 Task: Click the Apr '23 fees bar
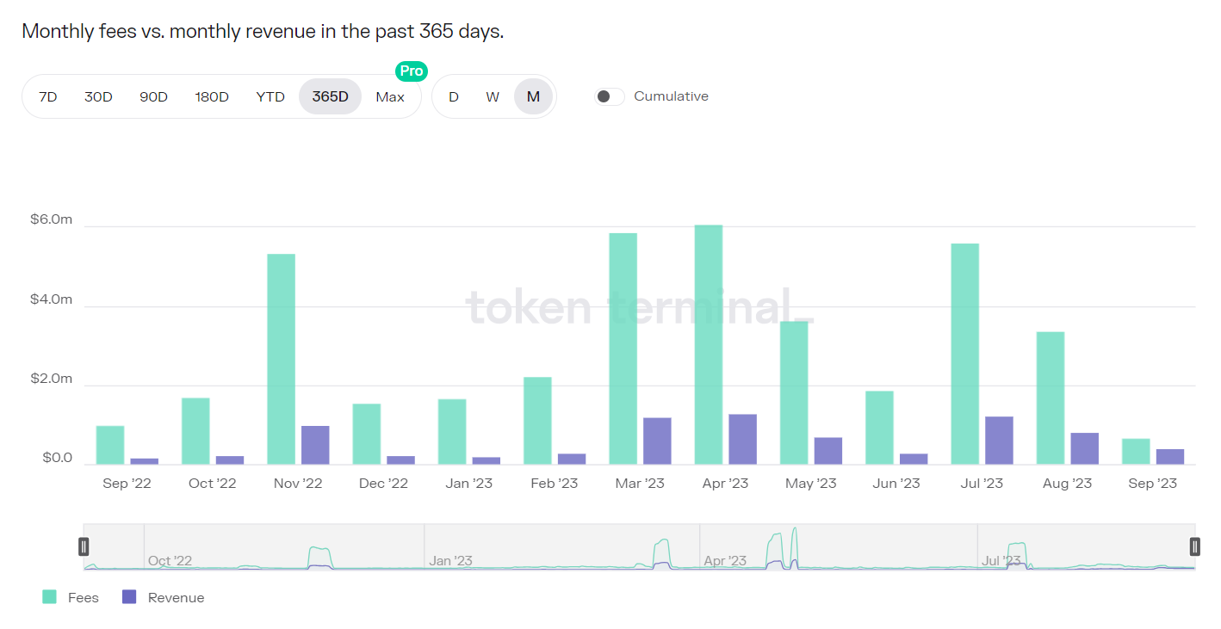pyautogui.click(x=709, y=344)
